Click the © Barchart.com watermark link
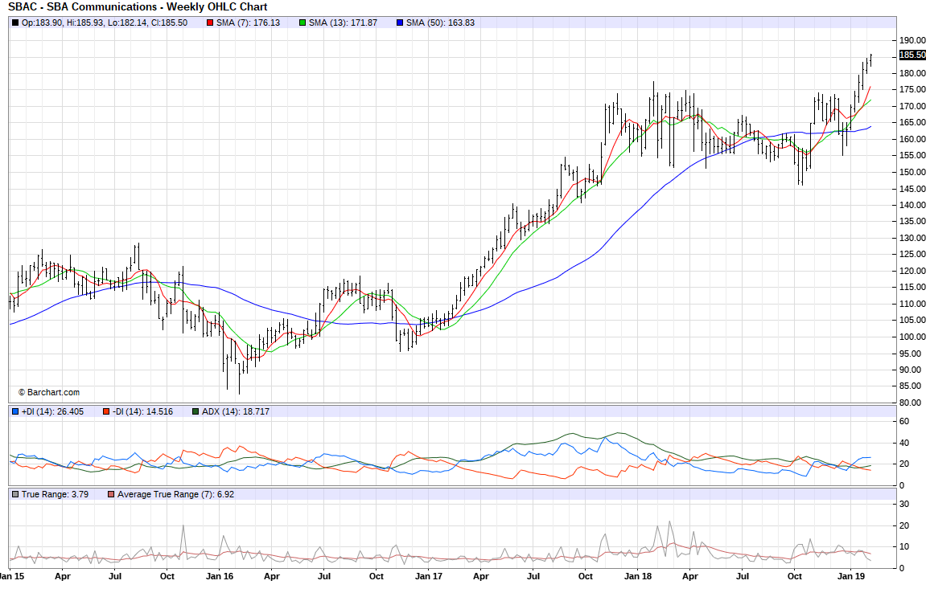This screenshot has height=601, width=930. point(49,392)
